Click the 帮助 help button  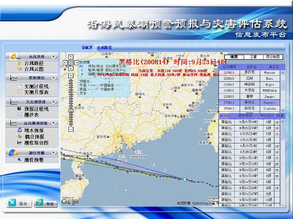point(46,203)
